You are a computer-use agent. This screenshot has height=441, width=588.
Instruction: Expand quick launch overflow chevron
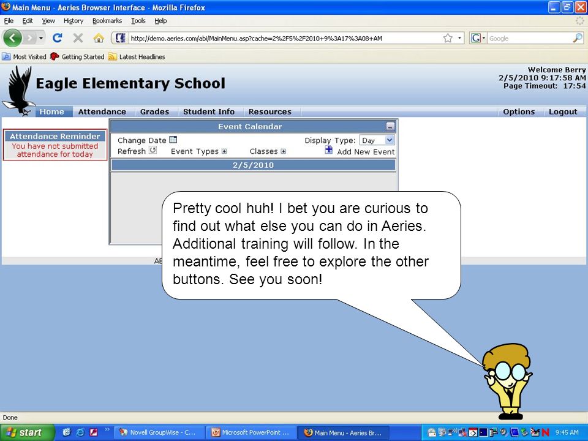107,429
